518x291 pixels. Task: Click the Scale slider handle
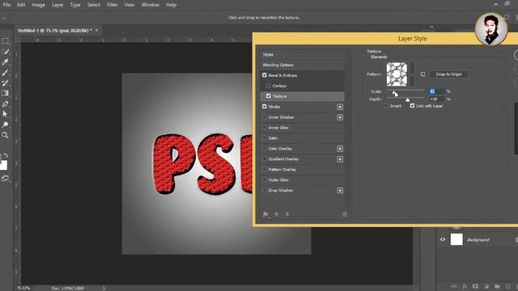(x=393, y=93)
